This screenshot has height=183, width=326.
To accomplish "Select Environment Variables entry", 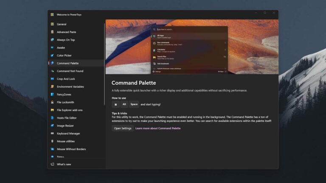I will [x=76, y=86].
